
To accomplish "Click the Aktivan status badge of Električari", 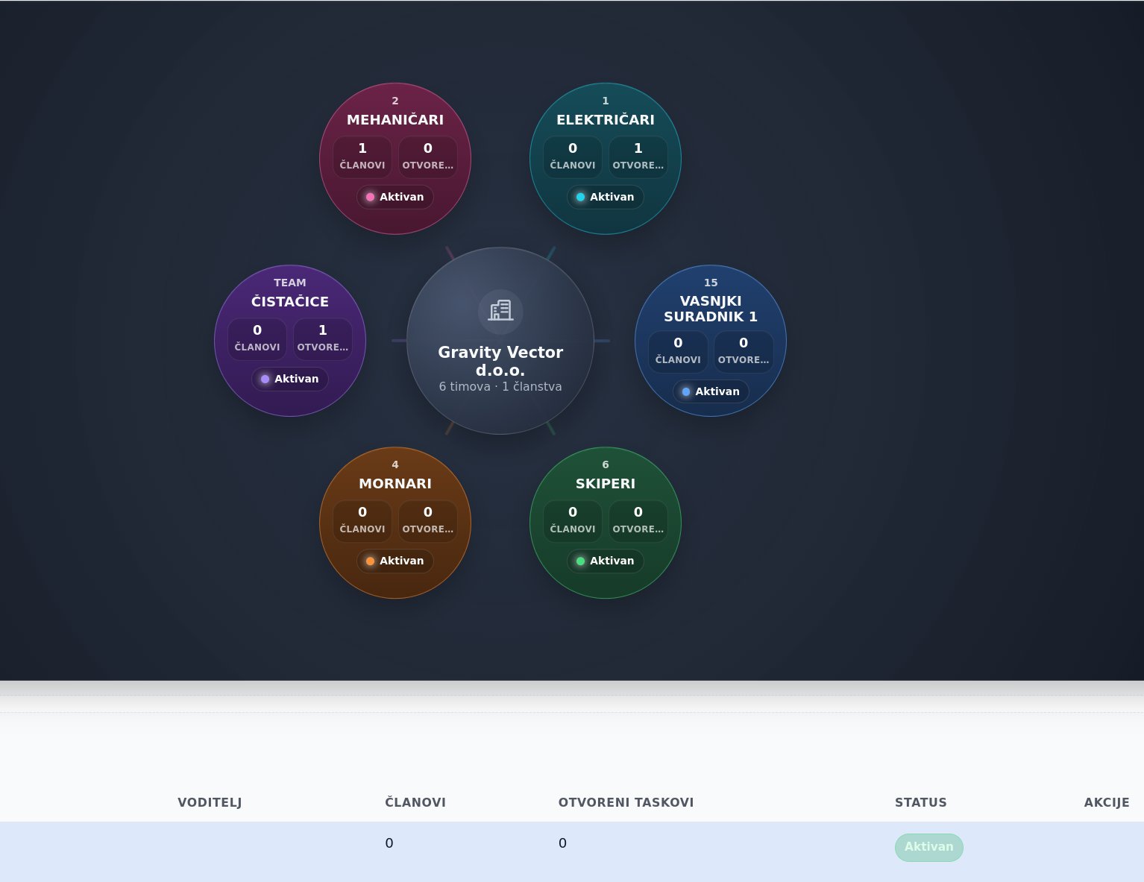I will 606,197.
